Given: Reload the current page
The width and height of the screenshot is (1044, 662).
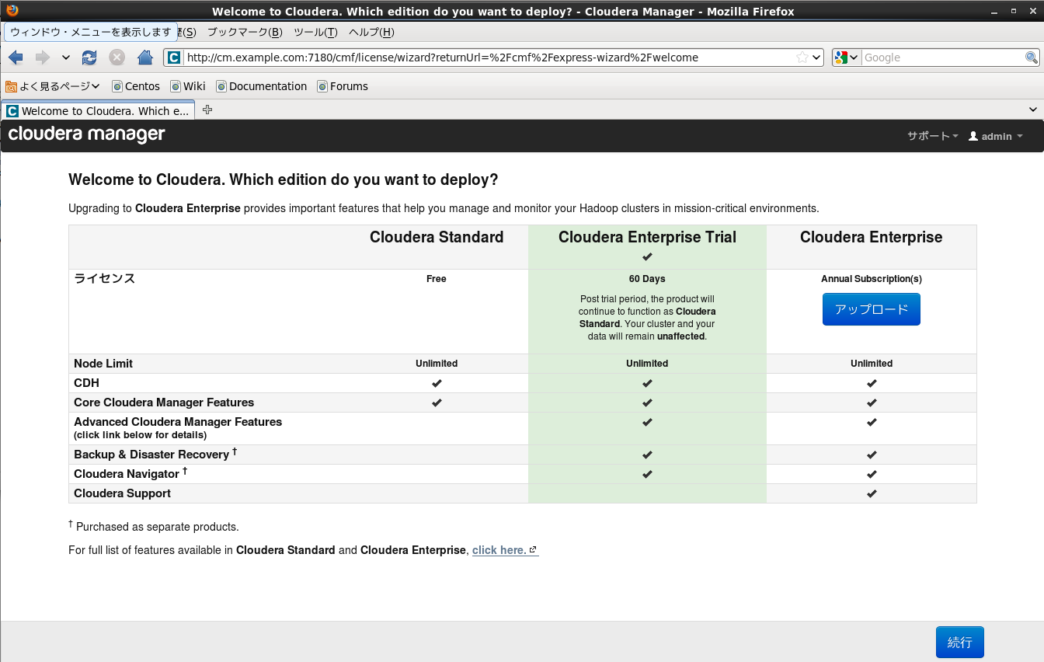Looking at the screenshot, I should 89,57.
